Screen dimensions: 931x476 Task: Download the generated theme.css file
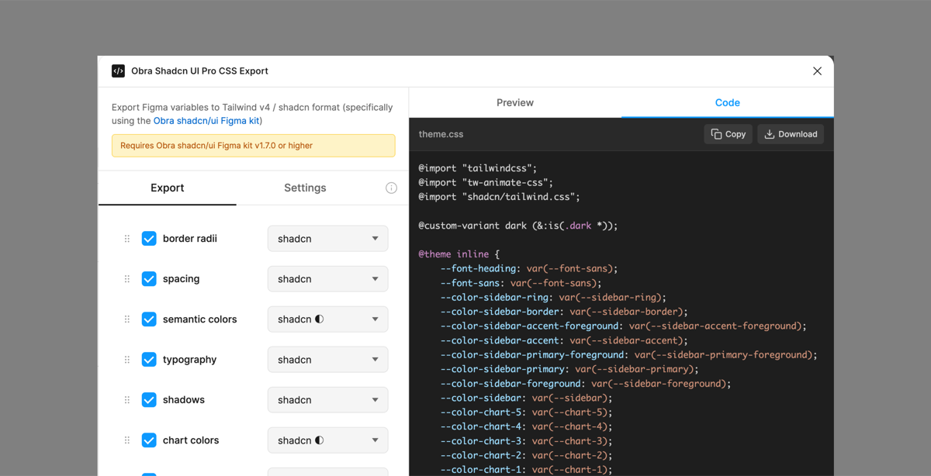[x=791, y=133]
